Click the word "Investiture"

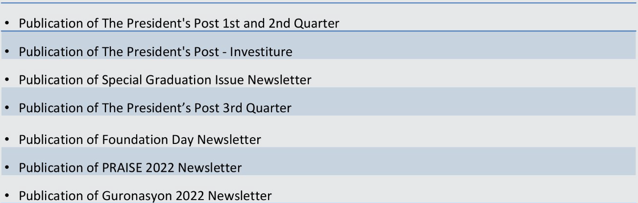(261, 52)
